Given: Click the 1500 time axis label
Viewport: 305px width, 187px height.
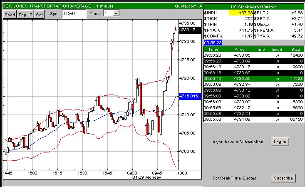Looking at the screenshot, I should coord(32,173).
